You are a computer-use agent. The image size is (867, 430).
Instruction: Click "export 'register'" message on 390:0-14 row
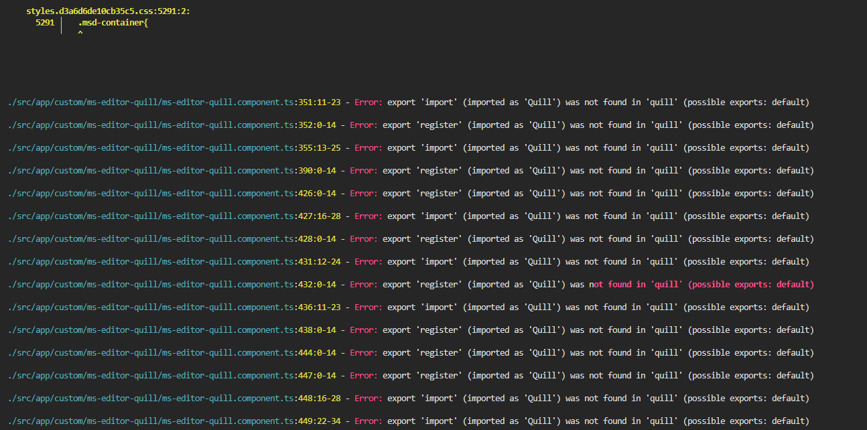pos(423,171)
